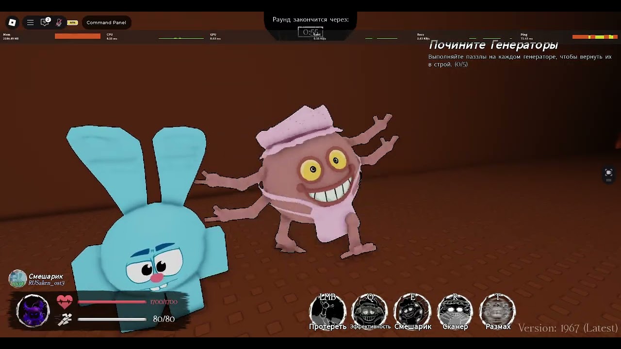621x349 pixels.
Task: Click the running stamina icon
Action: 65,319
